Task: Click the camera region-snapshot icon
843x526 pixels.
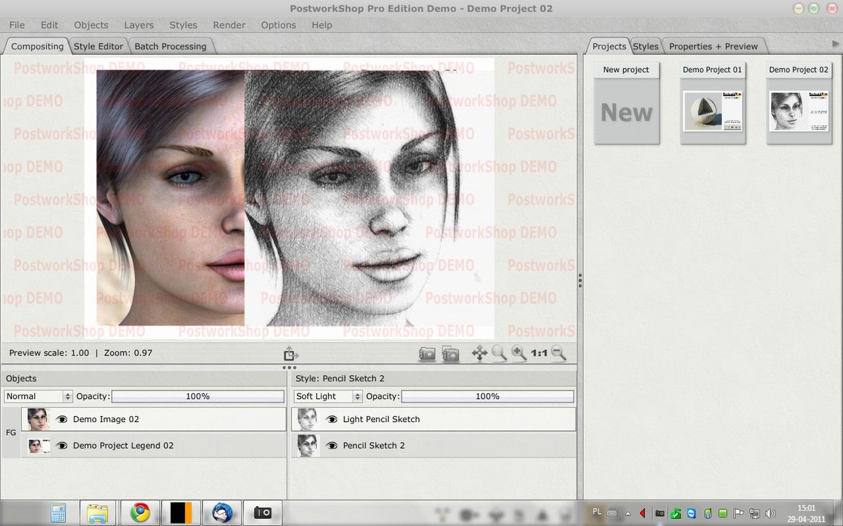Action: pyautogui.click(x=450, y=354)
